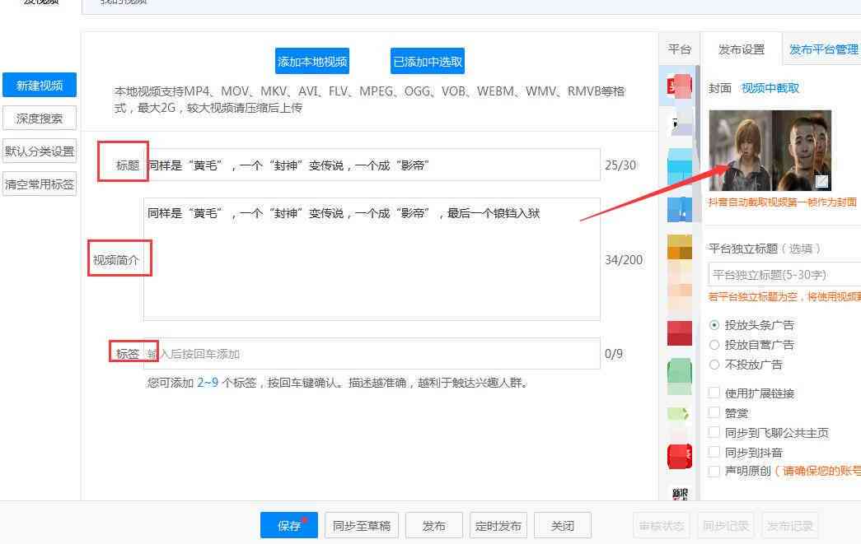Click the greyed 同步记录 button
Viewport: 861px width, 544px height.
click(x=726, y=526)
